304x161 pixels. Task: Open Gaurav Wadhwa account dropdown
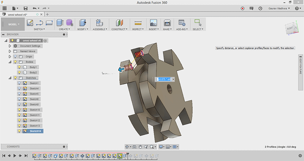coord(279,8)
